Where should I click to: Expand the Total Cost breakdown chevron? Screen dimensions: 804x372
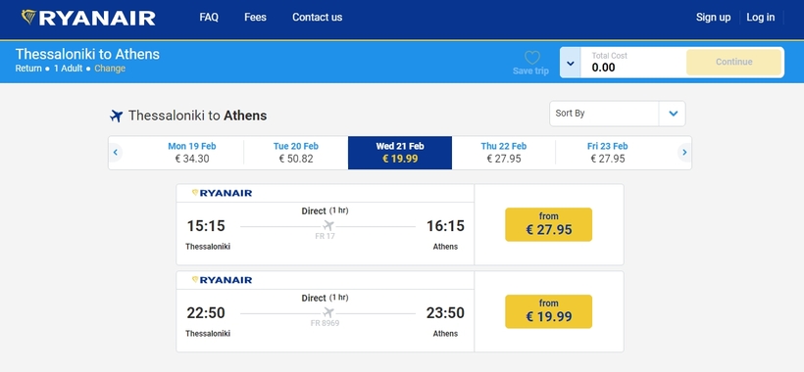(571, 63)
